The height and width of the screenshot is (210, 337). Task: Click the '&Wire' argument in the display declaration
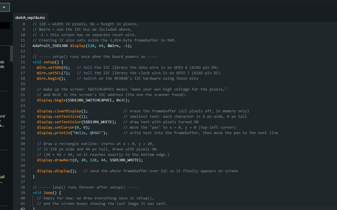click(113, 46)
